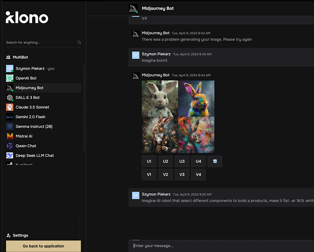Click the Midjourney Bot chat header title

coord(158,9)
